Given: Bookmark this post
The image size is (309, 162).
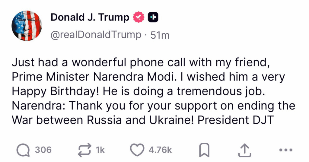Looking at the screenshot, I should pos(205,150).
